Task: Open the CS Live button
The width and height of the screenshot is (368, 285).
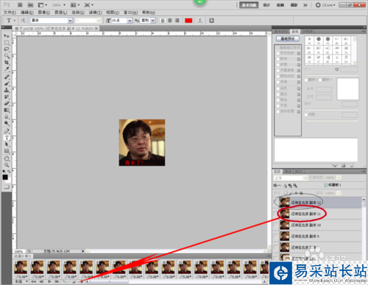Action: click(325, 5)
